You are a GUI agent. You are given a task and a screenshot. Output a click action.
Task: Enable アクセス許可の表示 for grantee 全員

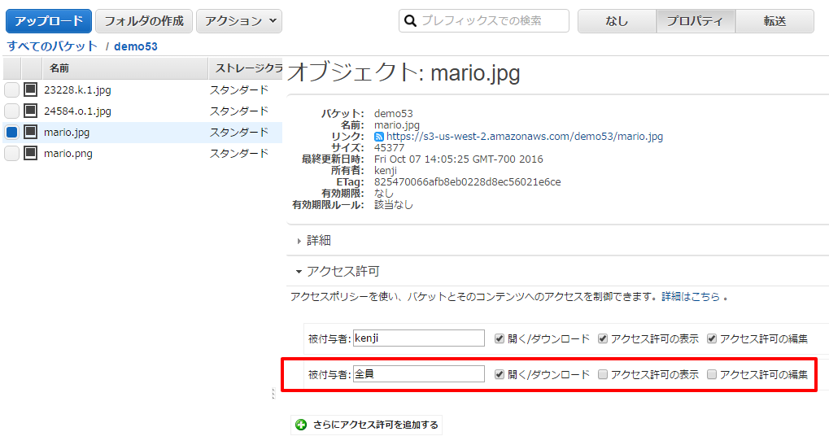pyautogui.click(x=603, y=375)
